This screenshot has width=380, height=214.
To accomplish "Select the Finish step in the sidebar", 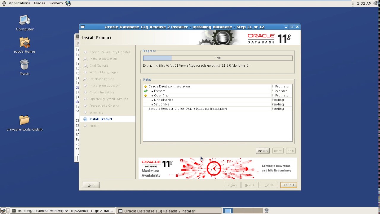I will click(94, 126).
